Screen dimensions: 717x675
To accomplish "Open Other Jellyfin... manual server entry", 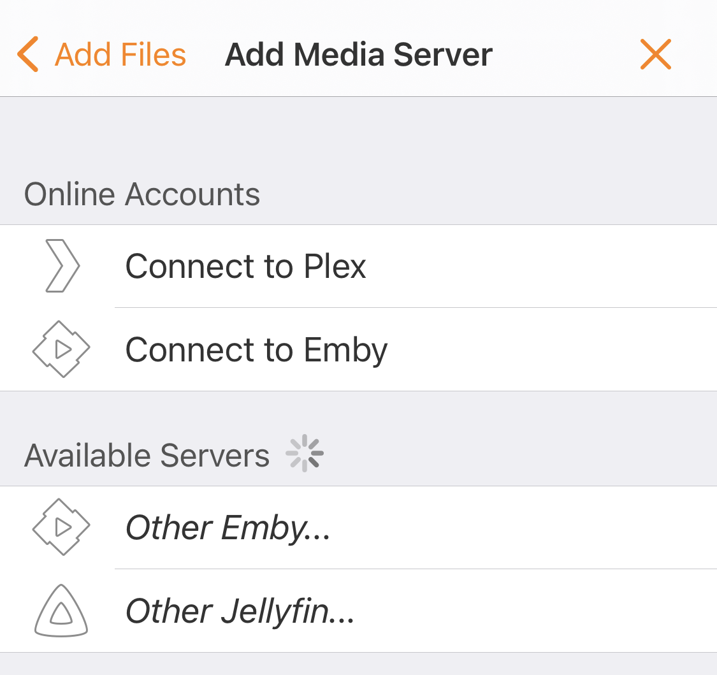I will (240, 611).
